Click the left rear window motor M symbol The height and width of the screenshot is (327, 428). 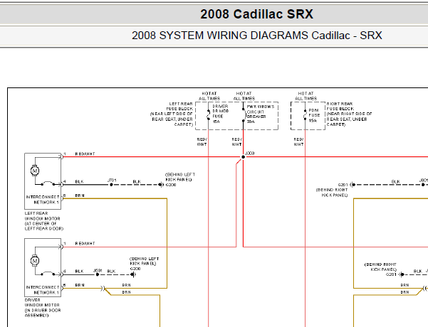click(35, 171)
